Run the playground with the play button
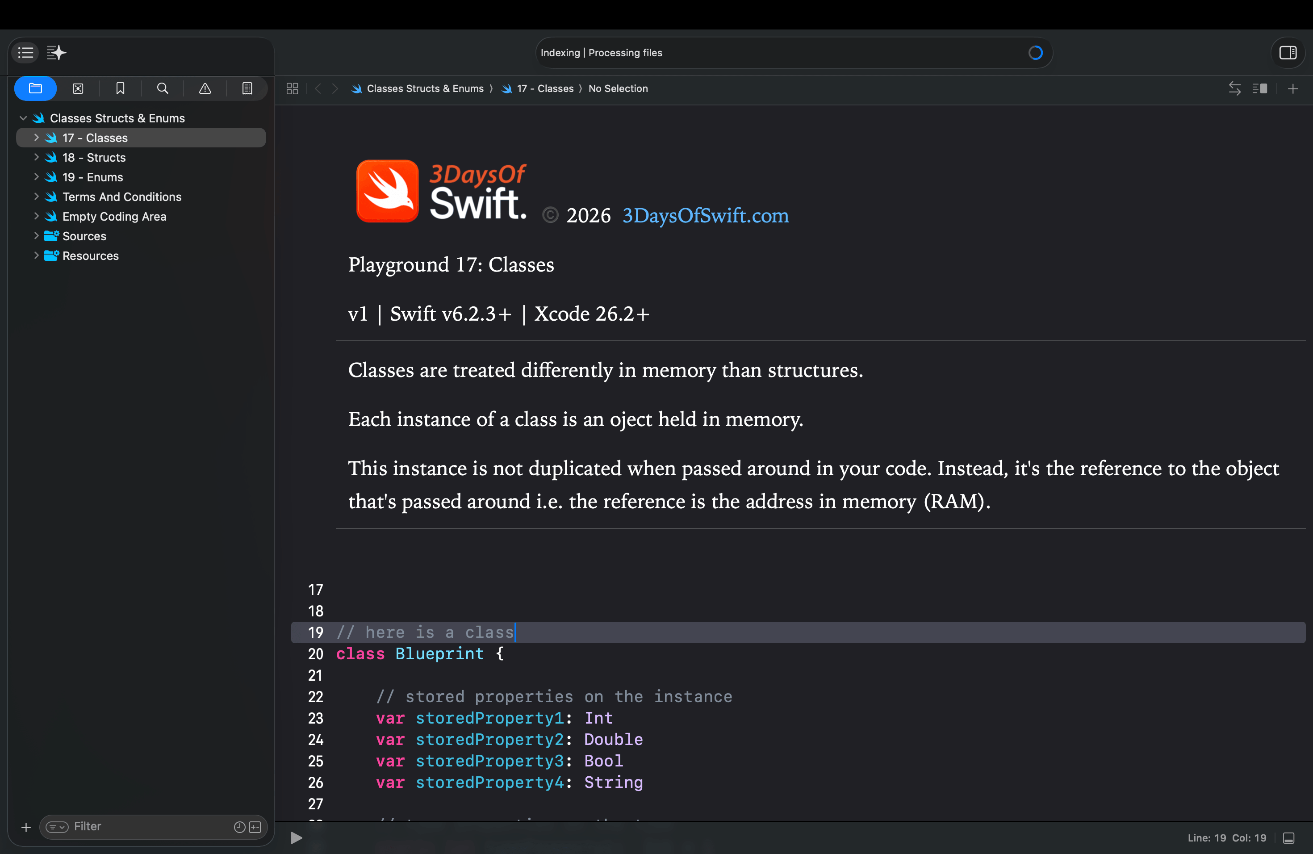The width and height of the screenshot is (1313, 854). tap(296, 838)
